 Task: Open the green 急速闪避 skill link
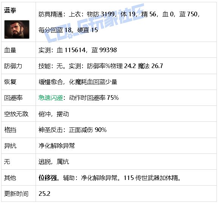coord(51,98)
